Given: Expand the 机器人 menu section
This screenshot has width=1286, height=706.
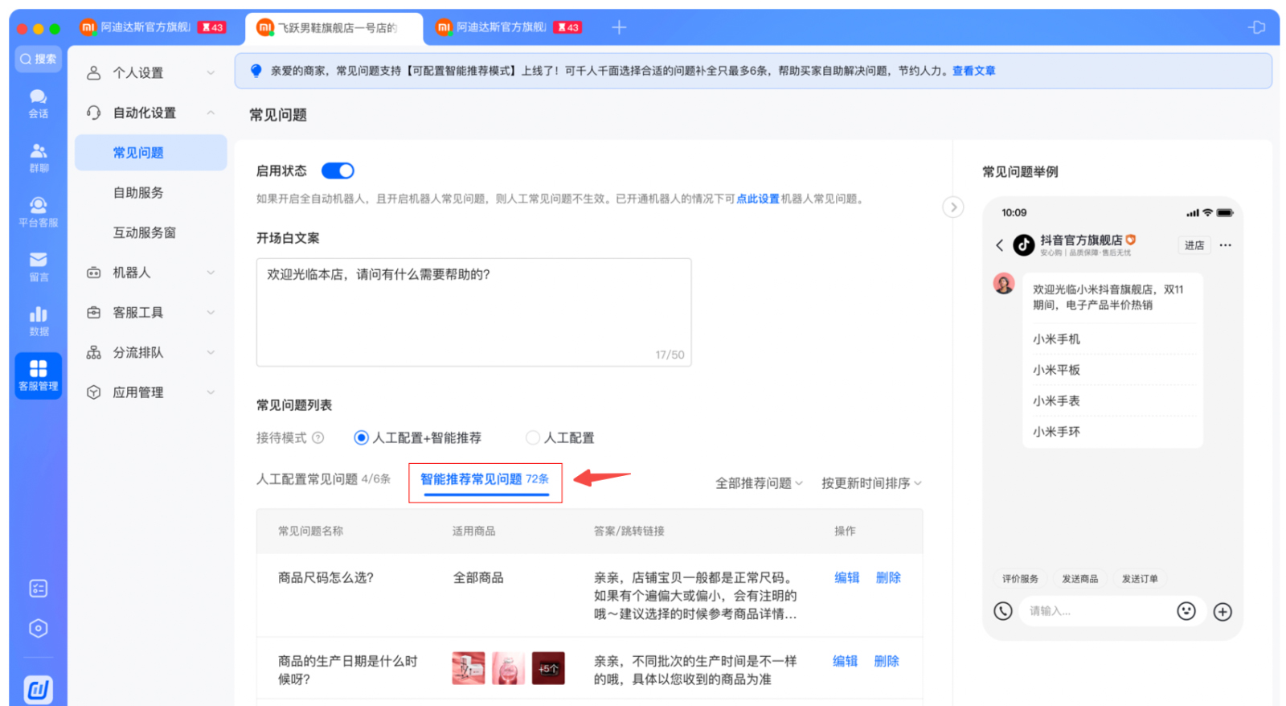Looking at the screenshot, I should 151,273.
